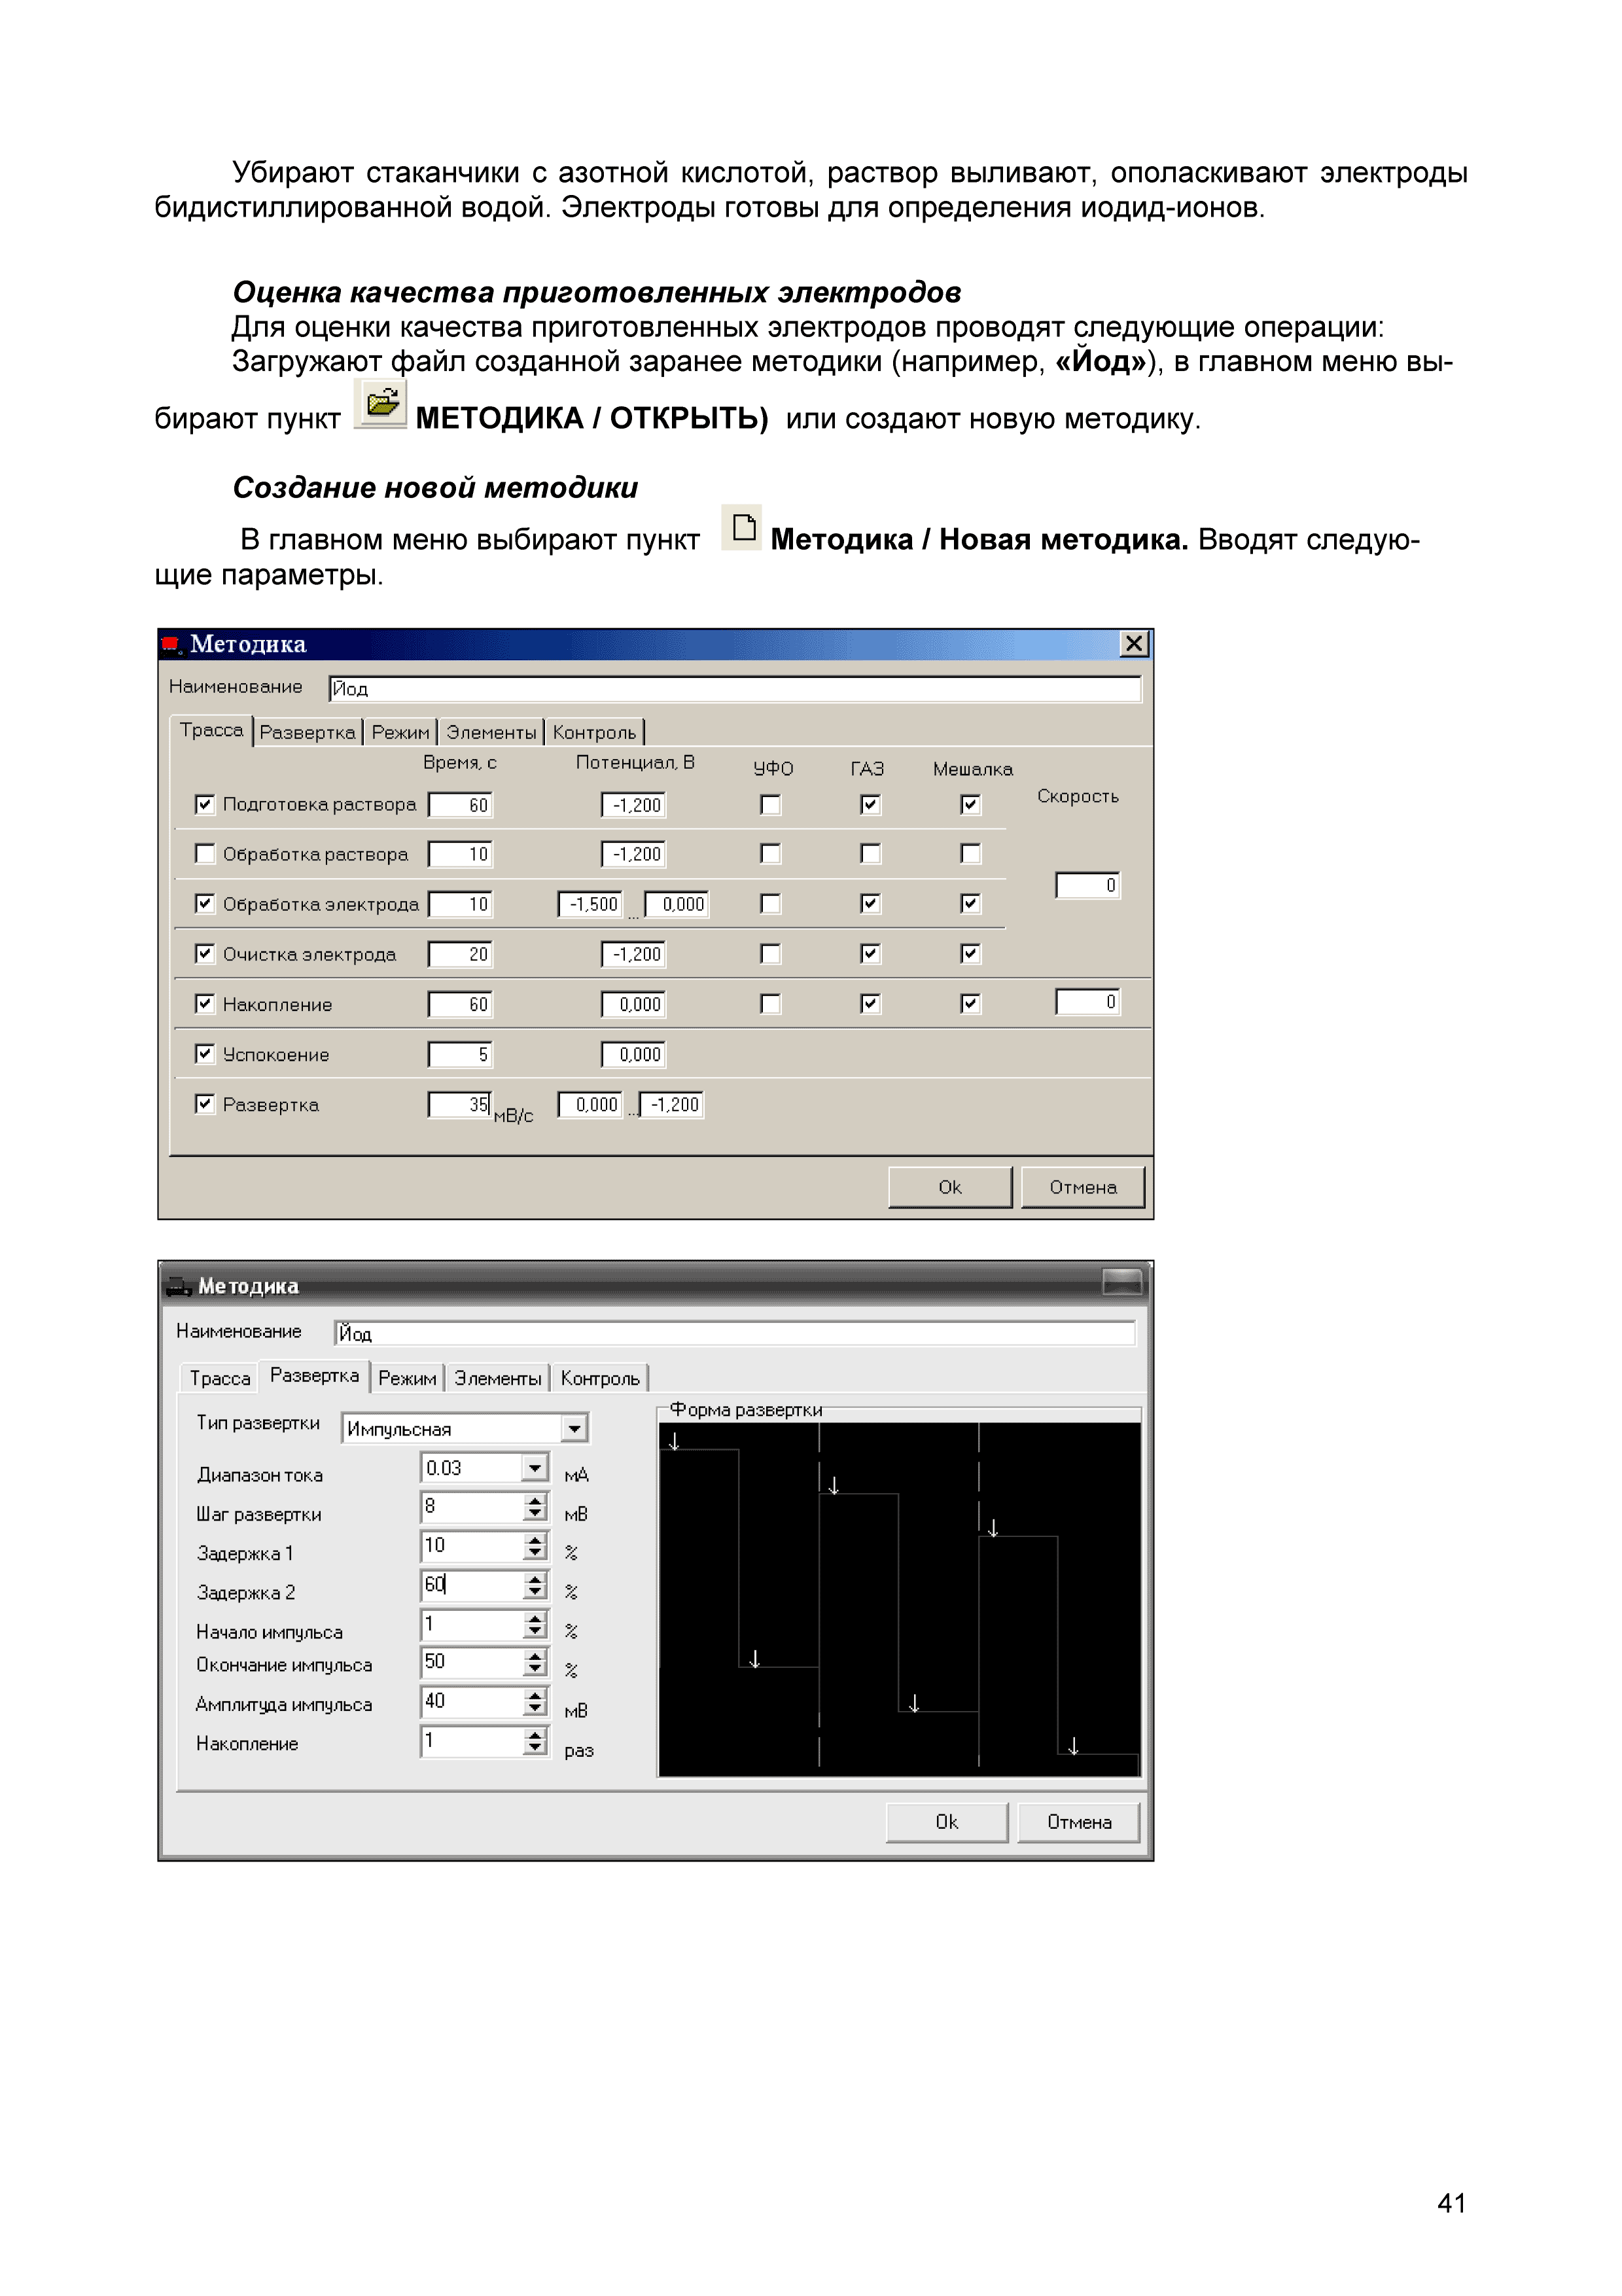
Task: Click the Задержка 2 spinner arrows
Action: pos(536,1585)
